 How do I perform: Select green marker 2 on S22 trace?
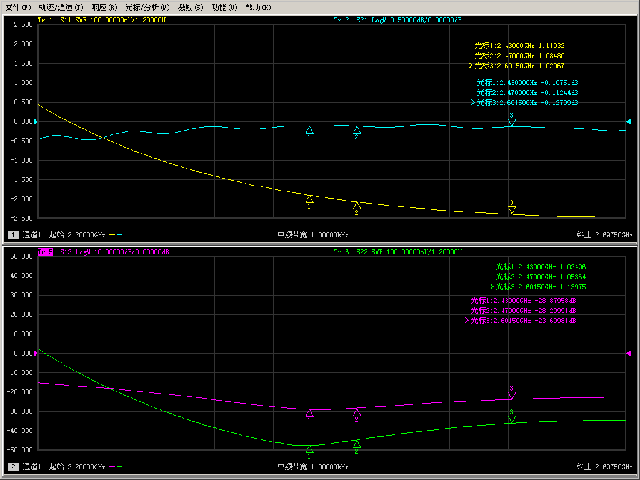[357, 444]
